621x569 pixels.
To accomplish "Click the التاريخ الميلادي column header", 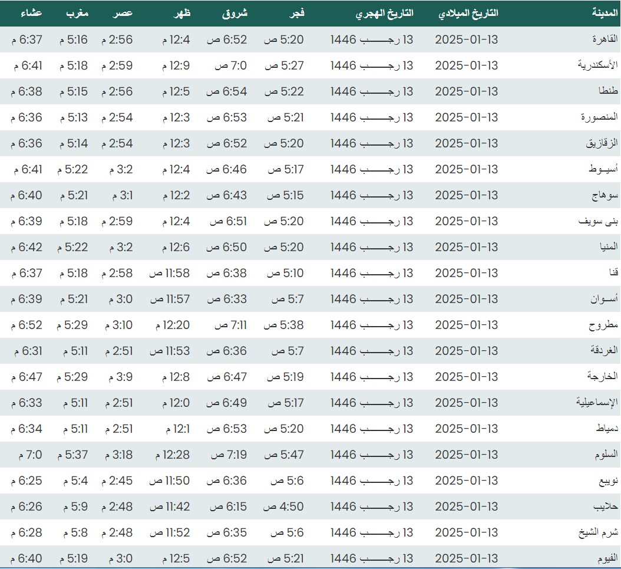I will (x=469, y=13).
